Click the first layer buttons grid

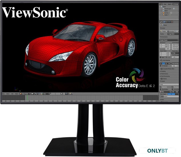(x=53, y=94)
